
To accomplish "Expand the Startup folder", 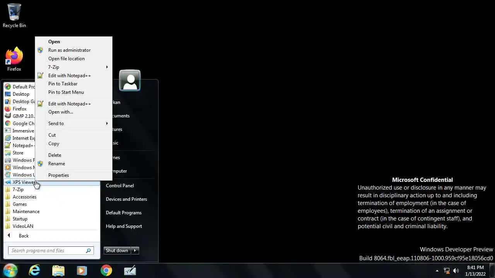I will pos(51,219).
